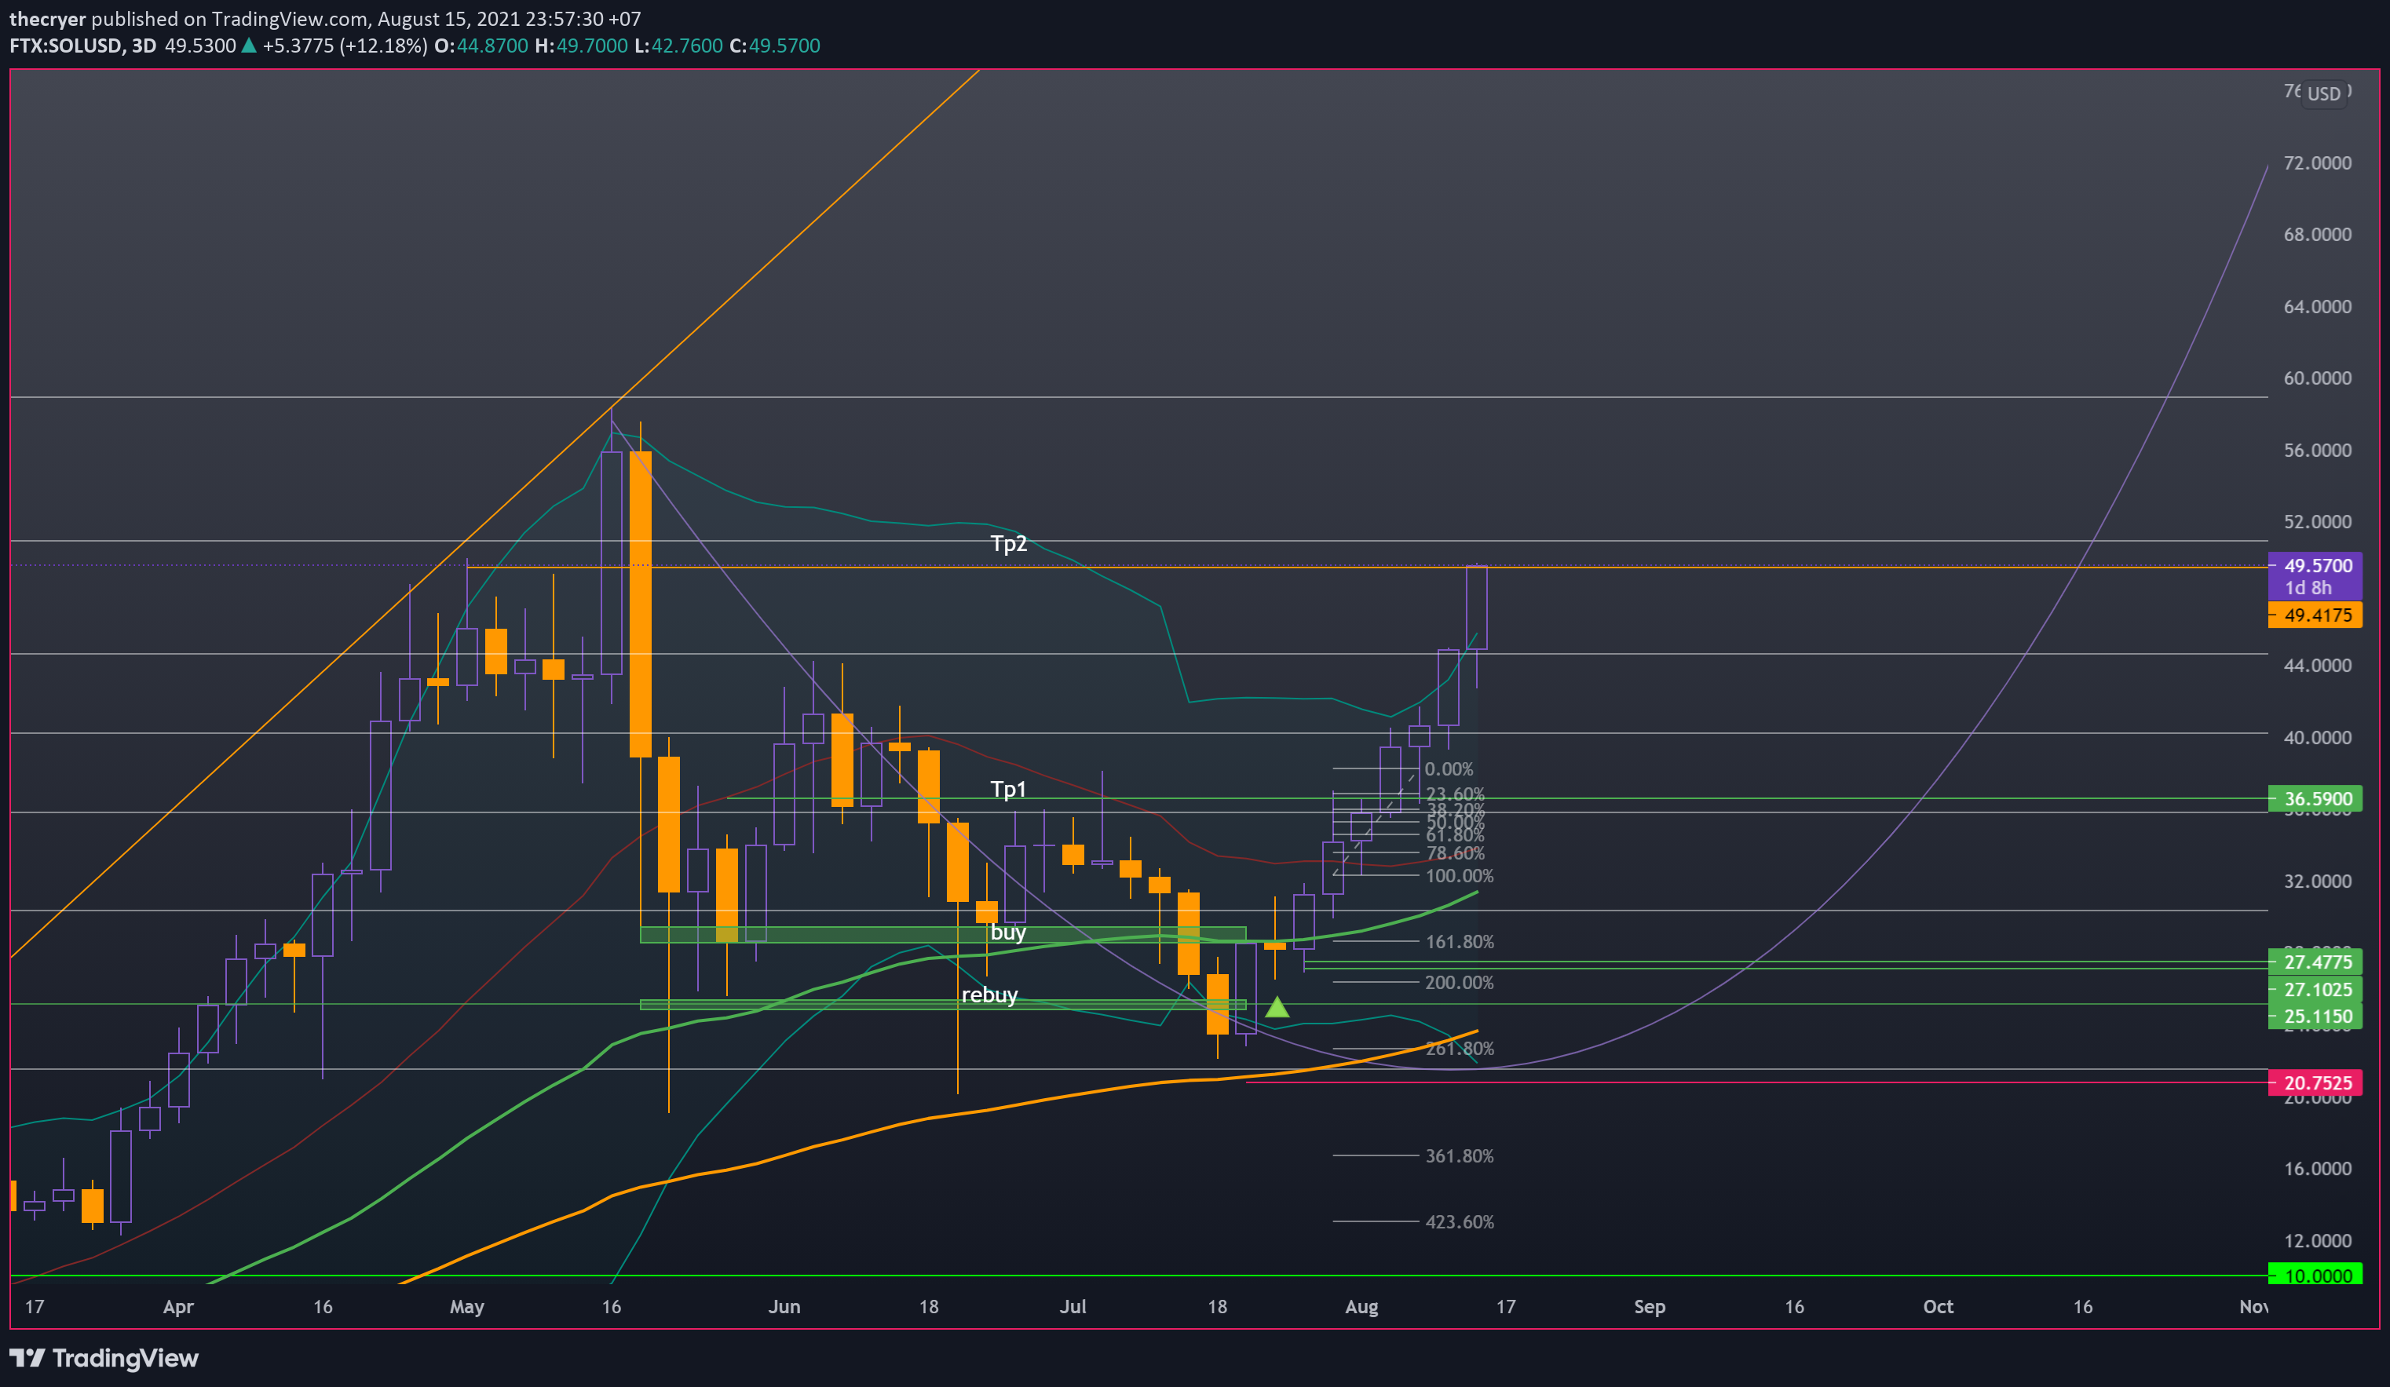Screen dimensions: 2390x1387
Task: Click the 423.60% Fibonacci level label
Action: pyautogui.click(x=1460, y=1222)
